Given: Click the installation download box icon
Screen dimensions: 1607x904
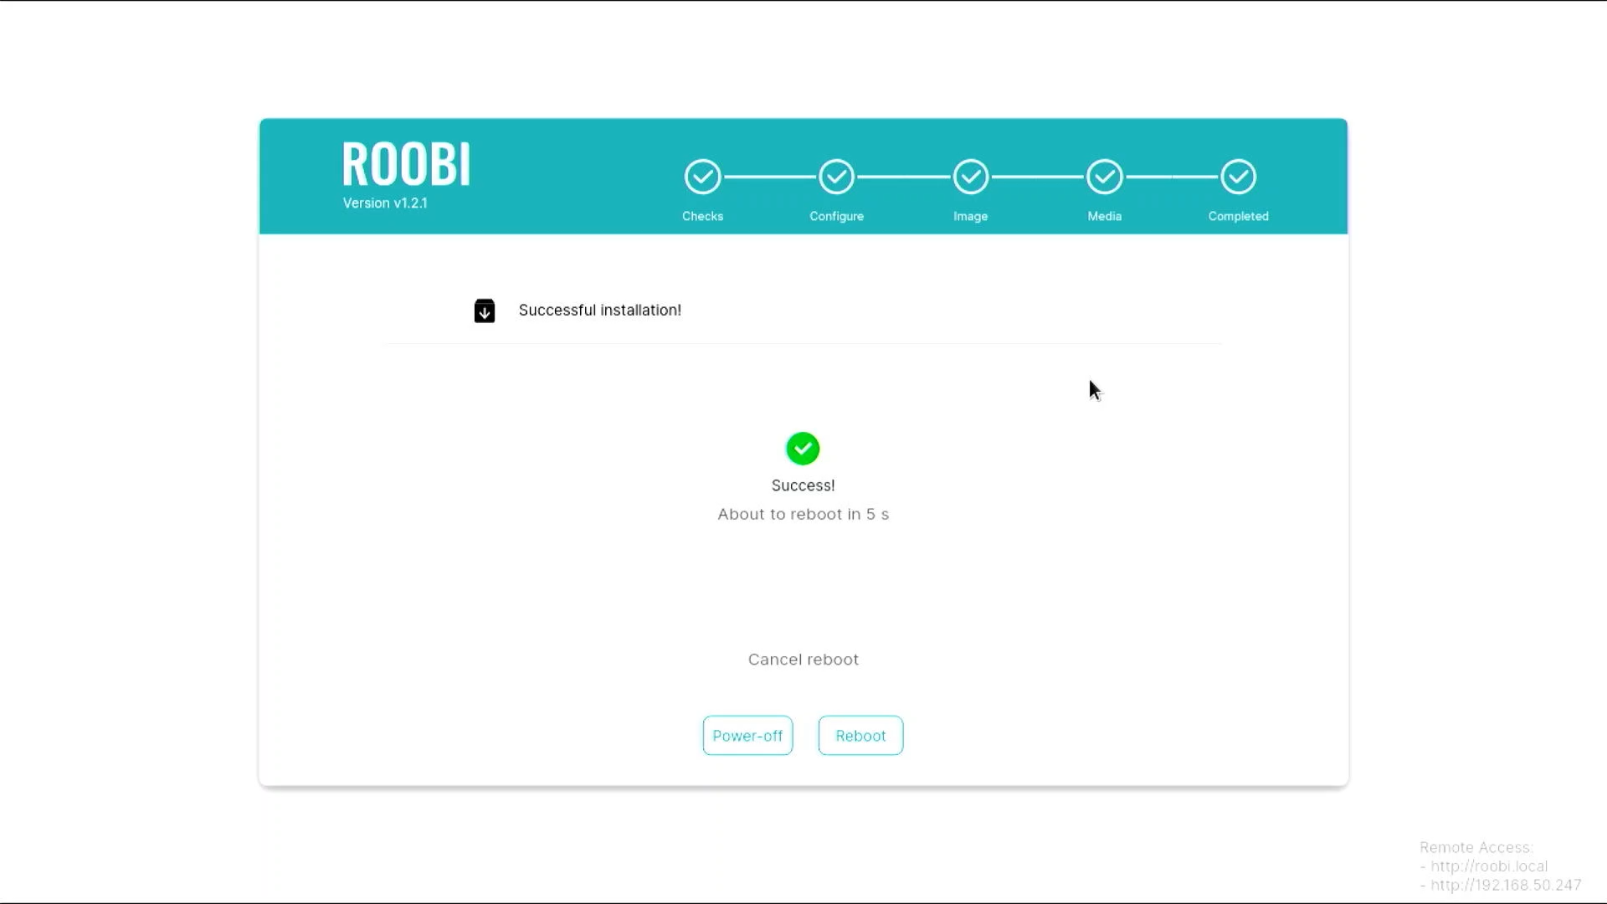Looking at the screenshot, I should click(485, 311).
